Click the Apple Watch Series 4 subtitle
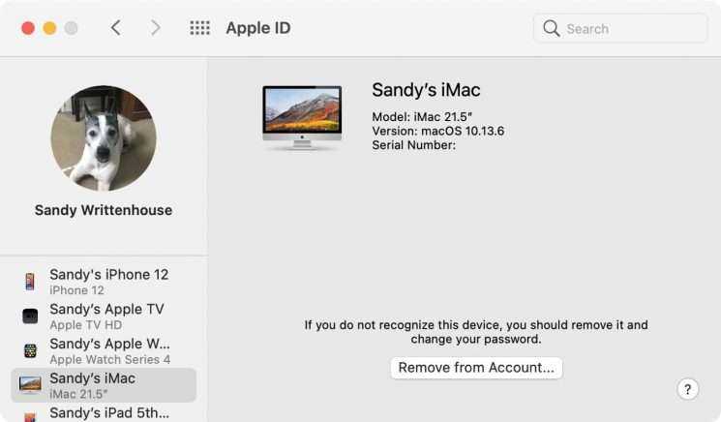 110,359
